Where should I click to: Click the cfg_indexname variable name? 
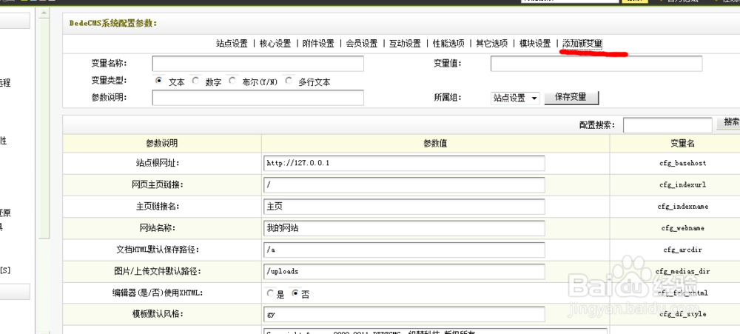pyautogui.click(x=682, y=207)
